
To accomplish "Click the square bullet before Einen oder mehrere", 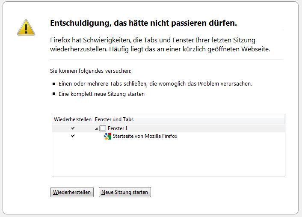I will 54,84.
